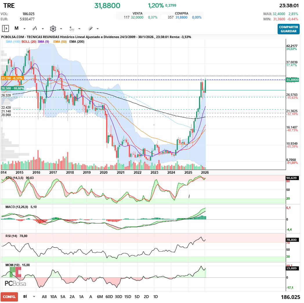Click the orange 31,780 price level tag
The width and height of the screenshot is (304, 303).
pyautogui.click(x=12, y=78)
